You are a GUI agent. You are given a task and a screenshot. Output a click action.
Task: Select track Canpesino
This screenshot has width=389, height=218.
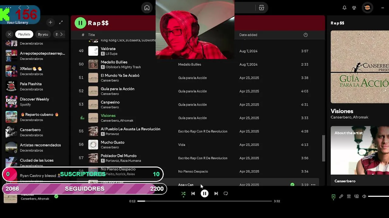click(x=198, y=104)
